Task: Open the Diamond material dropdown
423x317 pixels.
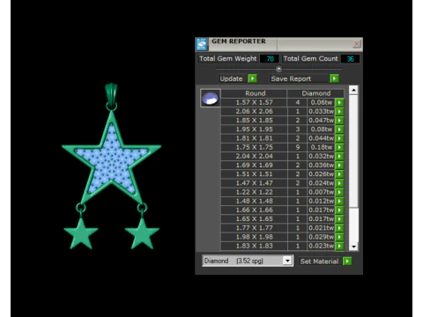Action: (248, 261)
